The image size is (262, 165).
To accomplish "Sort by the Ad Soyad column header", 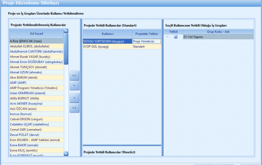I will 37,33.
